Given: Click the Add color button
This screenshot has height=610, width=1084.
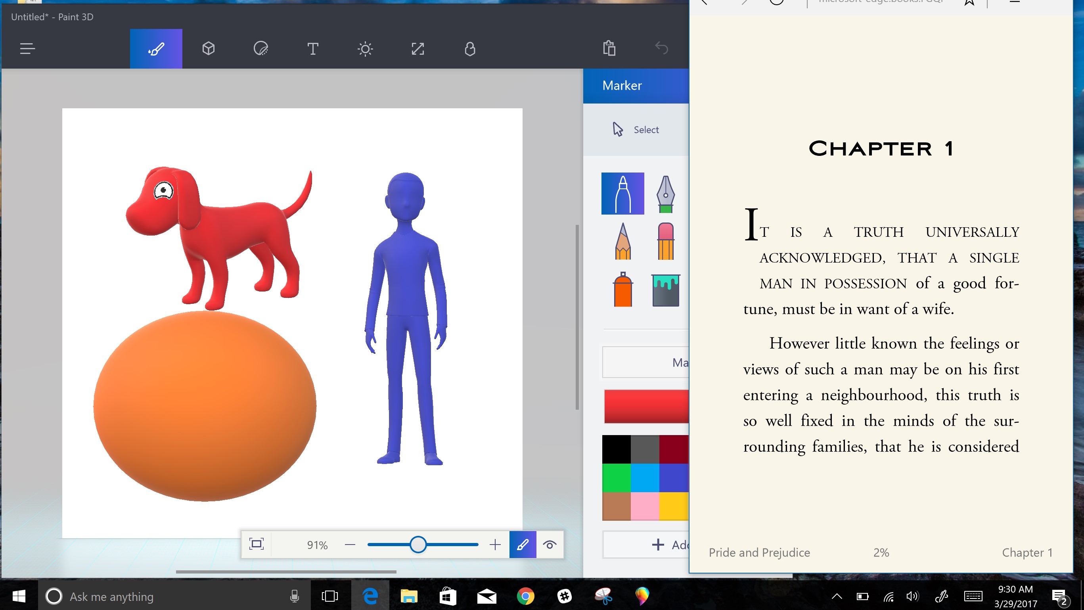Looking at the screenshot, I should pos(646,545).
